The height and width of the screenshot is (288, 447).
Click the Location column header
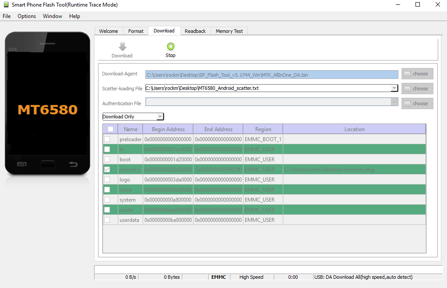click(354, 129)
